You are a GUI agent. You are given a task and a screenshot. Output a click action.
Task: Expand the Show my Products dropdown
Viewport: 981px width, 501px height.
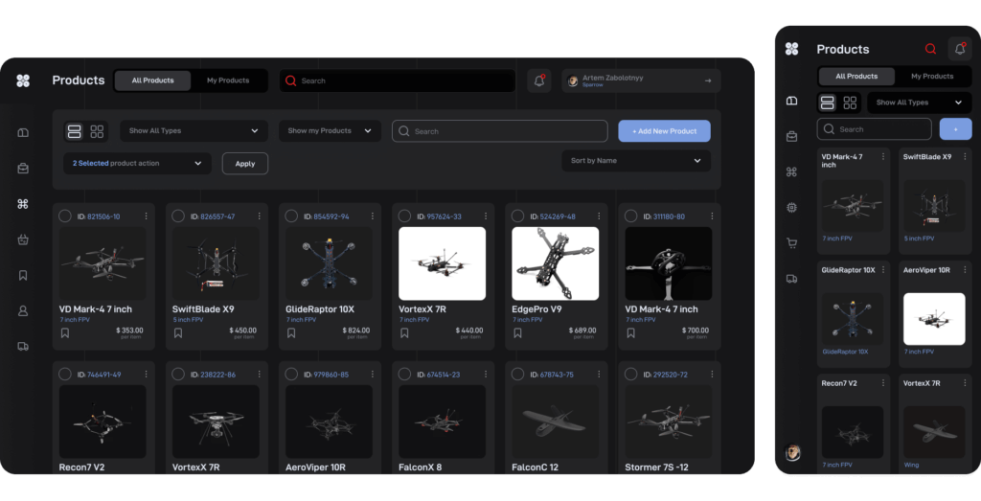pyautogui.click(x=330, y=131)
